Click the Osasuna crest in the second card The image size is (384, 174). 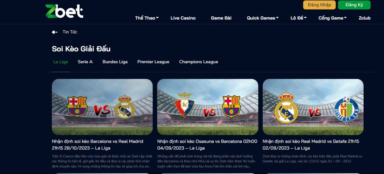point(185,104)
